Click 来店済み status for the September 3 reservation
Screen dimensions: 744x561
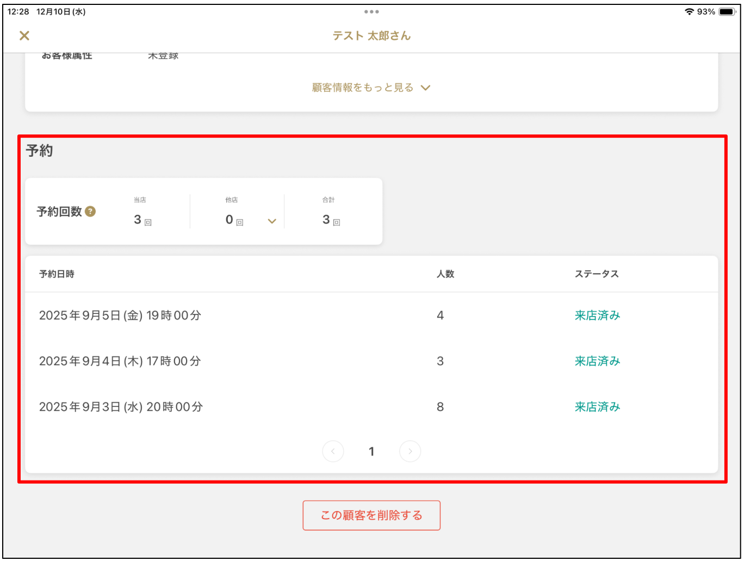(x=597, y=407)
